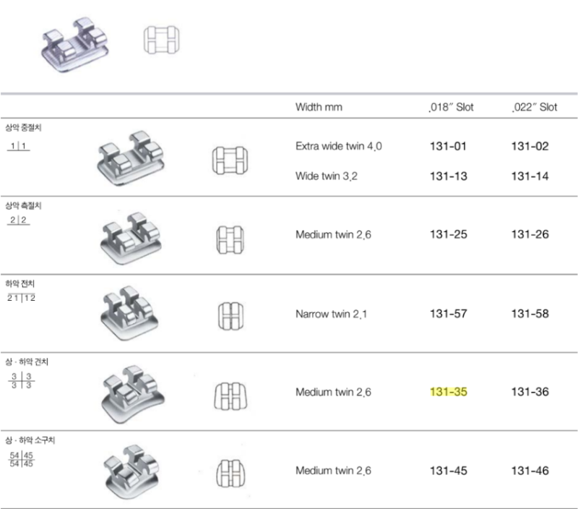Viewport: 578px width, 509px height.
Task: Click the Wide twin 3.2 label
Action: coord(327,176)
